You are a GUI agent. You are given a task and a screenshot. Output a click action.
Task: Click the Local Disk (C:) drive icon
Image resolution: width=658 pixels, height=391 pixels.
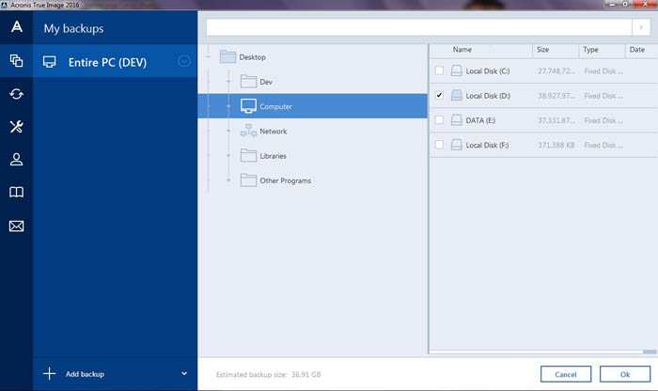click(x=457, y=70)
